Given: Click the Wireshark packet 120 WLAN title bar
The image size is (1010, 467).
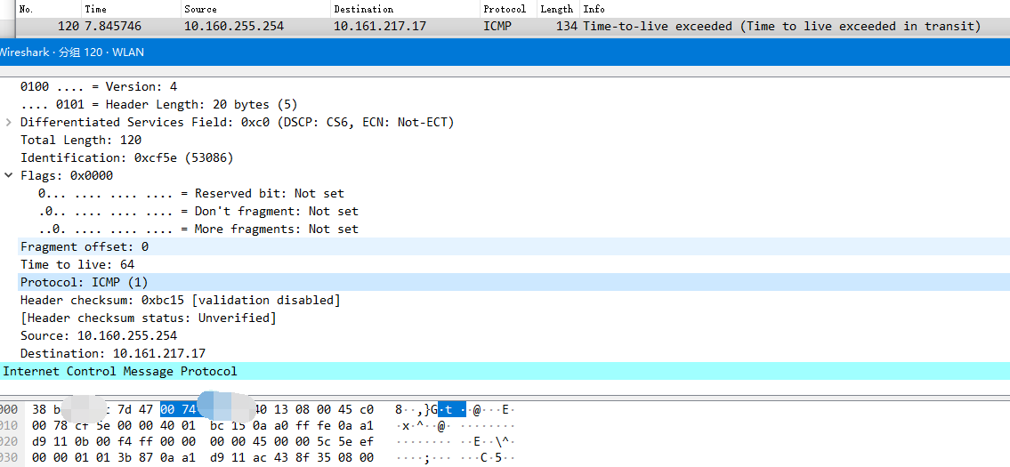Looking at the screenshot, I should 505,52.
